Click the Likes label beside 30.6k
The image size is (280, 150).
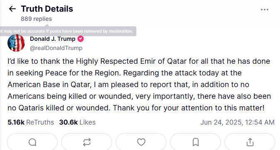[x=88, y=122]
